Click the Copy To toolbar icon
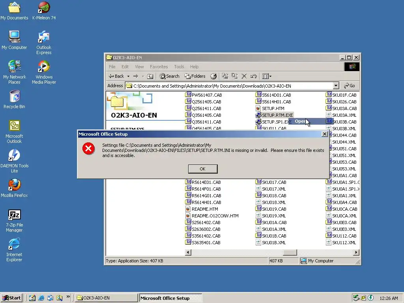This screenshot has height=303, width=404. pos(234,76)
